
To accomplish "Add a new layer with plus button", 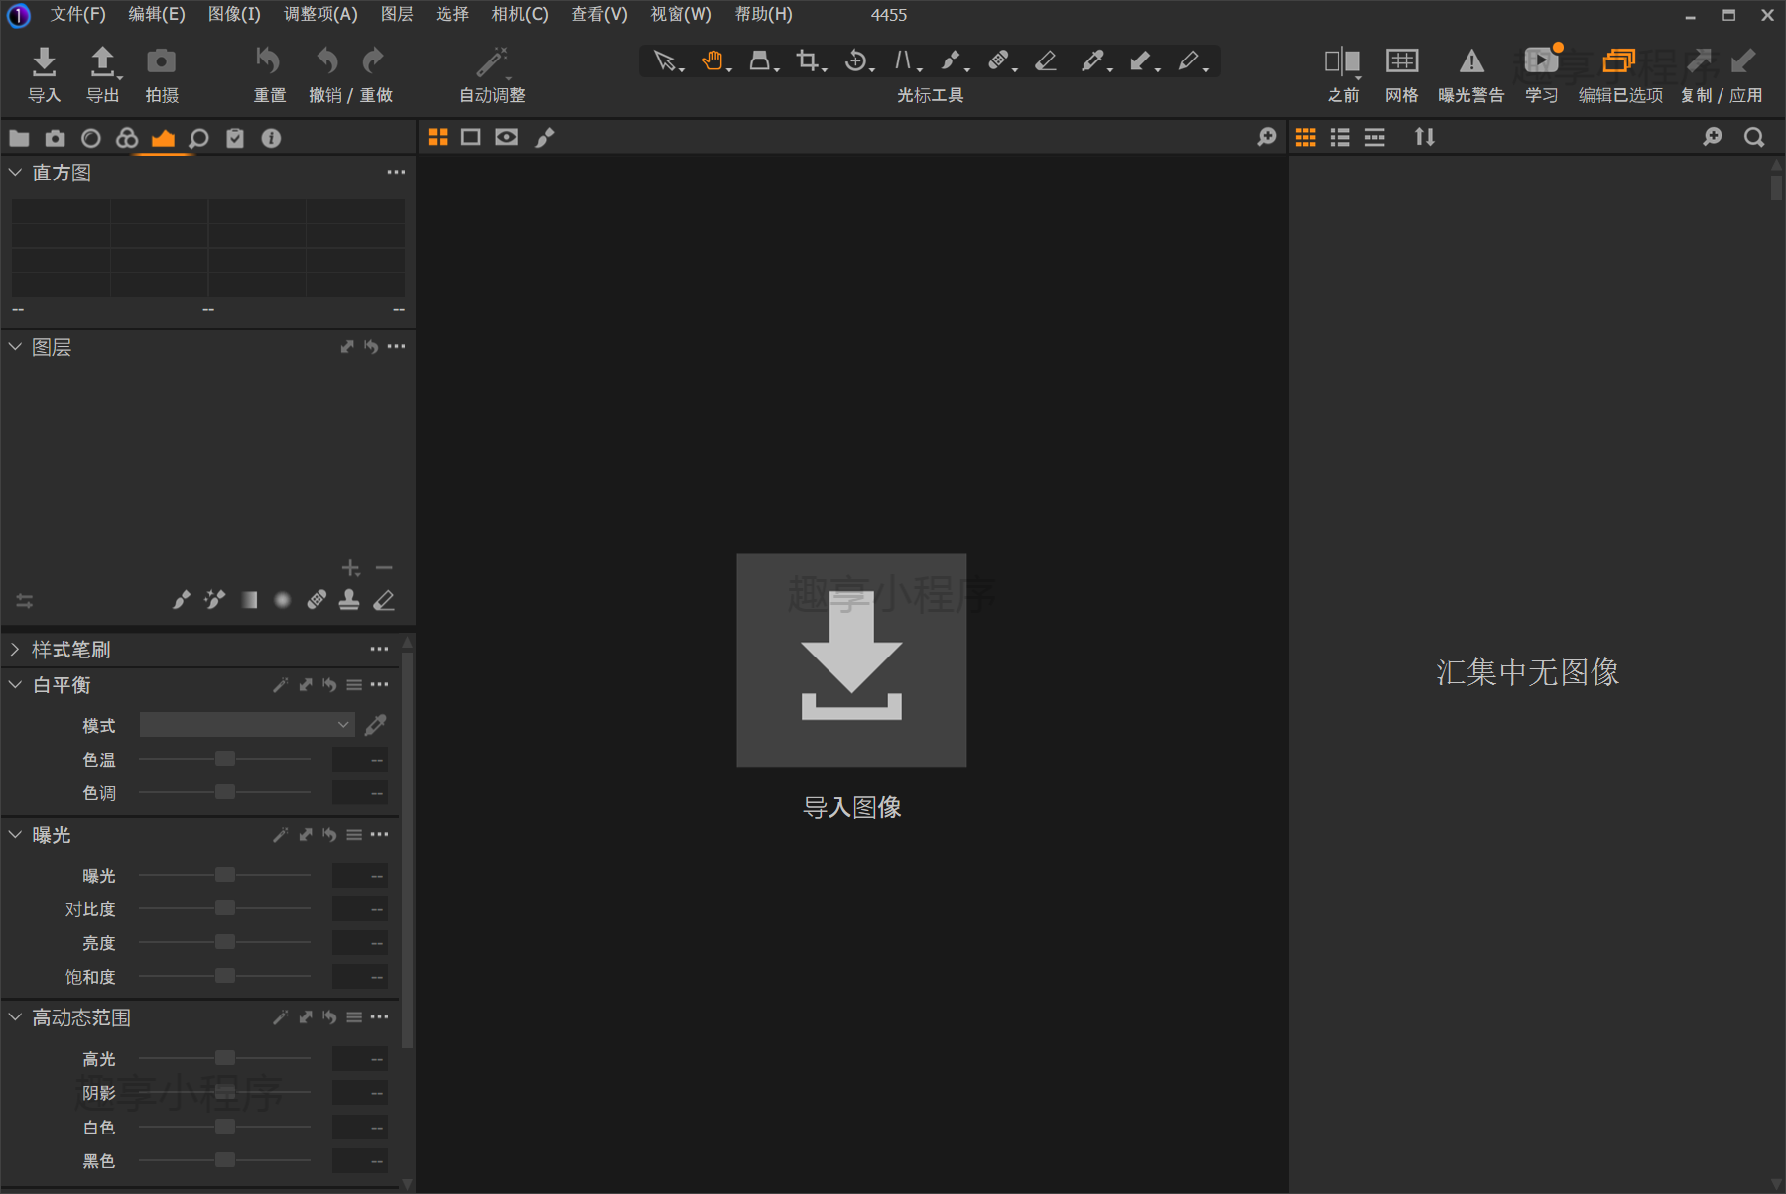I will click(x=351, y=568).
